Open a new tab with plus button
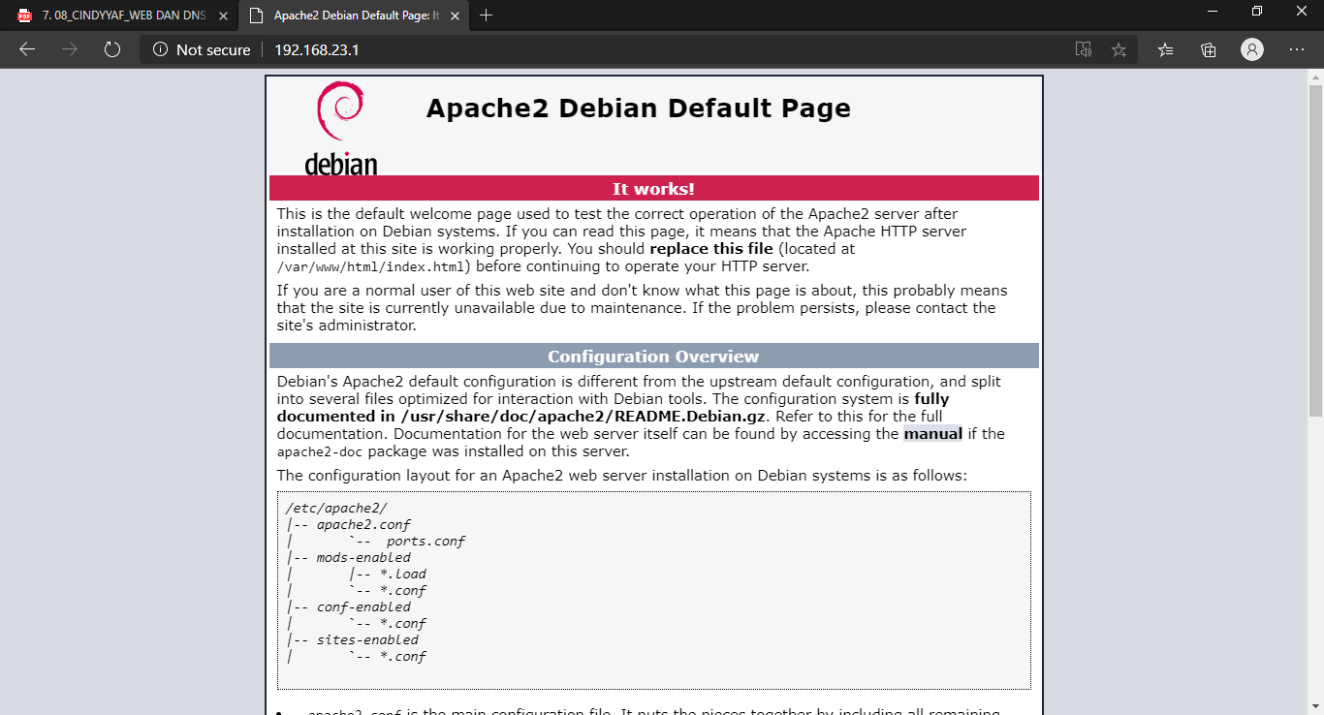The width and height of the screenshot is (1324, 715). tap(487, 16)
